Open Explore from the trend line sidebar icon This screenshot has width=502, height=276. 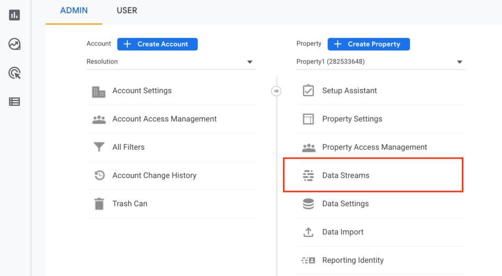[14, 44]
